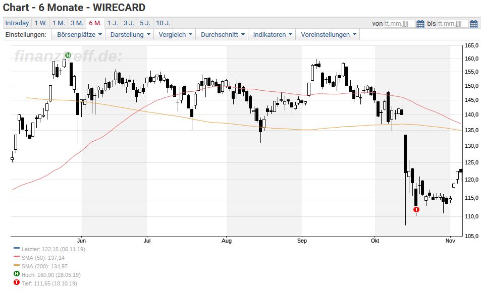
Task: Focus the 'bis' end date field
Action: [453, 24]
